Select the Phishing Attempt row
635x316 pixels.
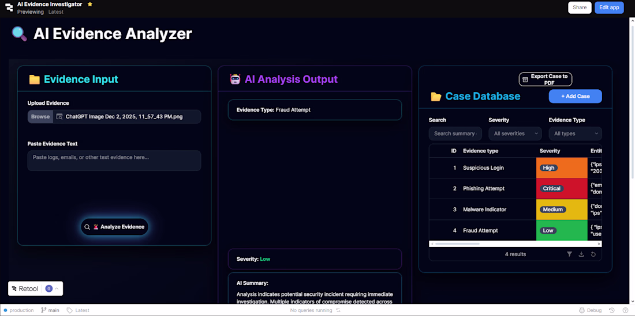[x=515, y=188]
